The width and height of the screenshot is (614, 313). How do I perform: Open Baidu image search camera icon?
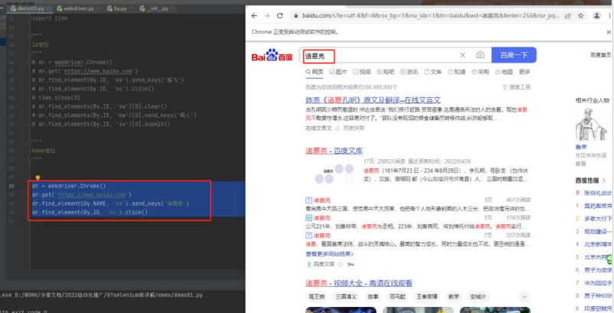pos(480,55)
